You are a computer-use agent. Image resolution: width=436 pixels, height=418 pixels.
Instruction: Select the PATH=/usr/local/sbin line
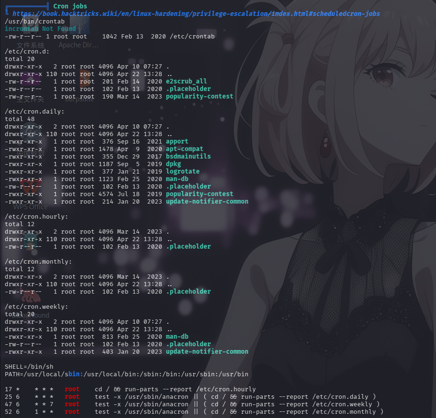[127, 374]
